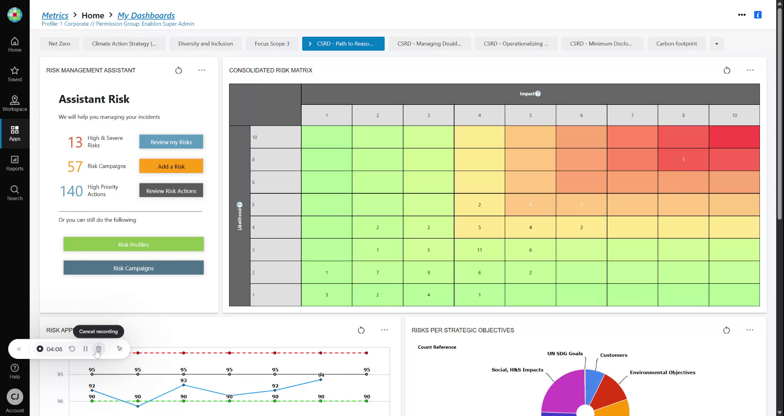Expand the dashboard tabs overflow dropdown
Viewport: 784px width, 416px height.
[x=717, y=44]
